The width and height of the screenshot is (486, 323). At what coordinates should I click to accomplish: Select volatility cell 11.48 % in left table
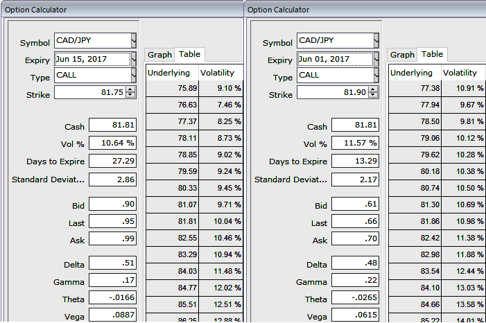(220, 272)
